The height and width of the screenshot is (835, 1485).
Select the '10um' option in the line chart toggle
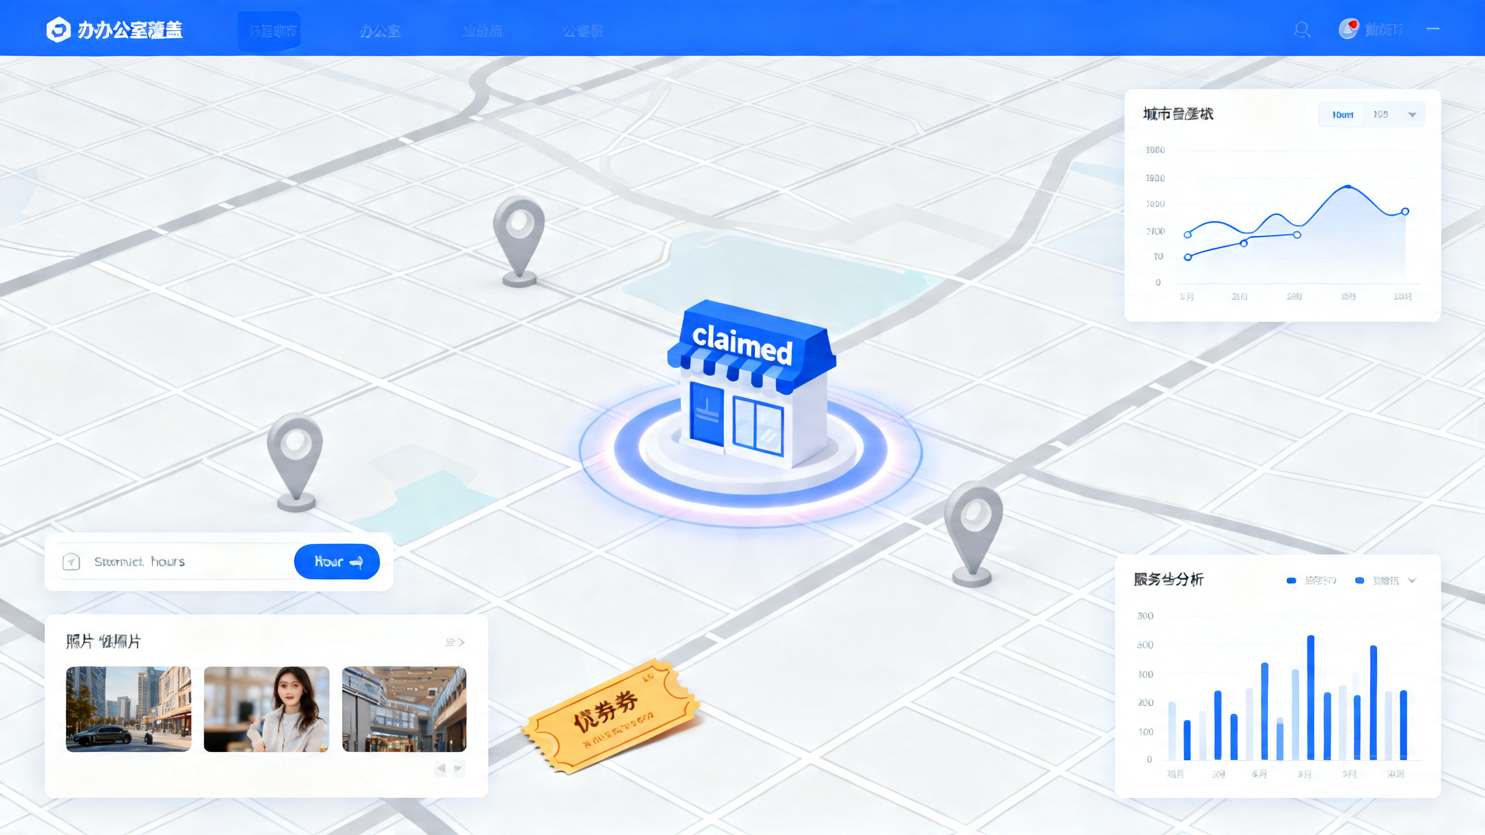pos(1342,115)
